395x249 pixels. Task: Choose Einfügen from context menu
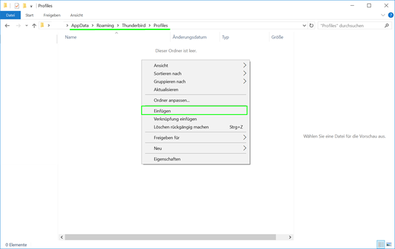tap(194, 111)
